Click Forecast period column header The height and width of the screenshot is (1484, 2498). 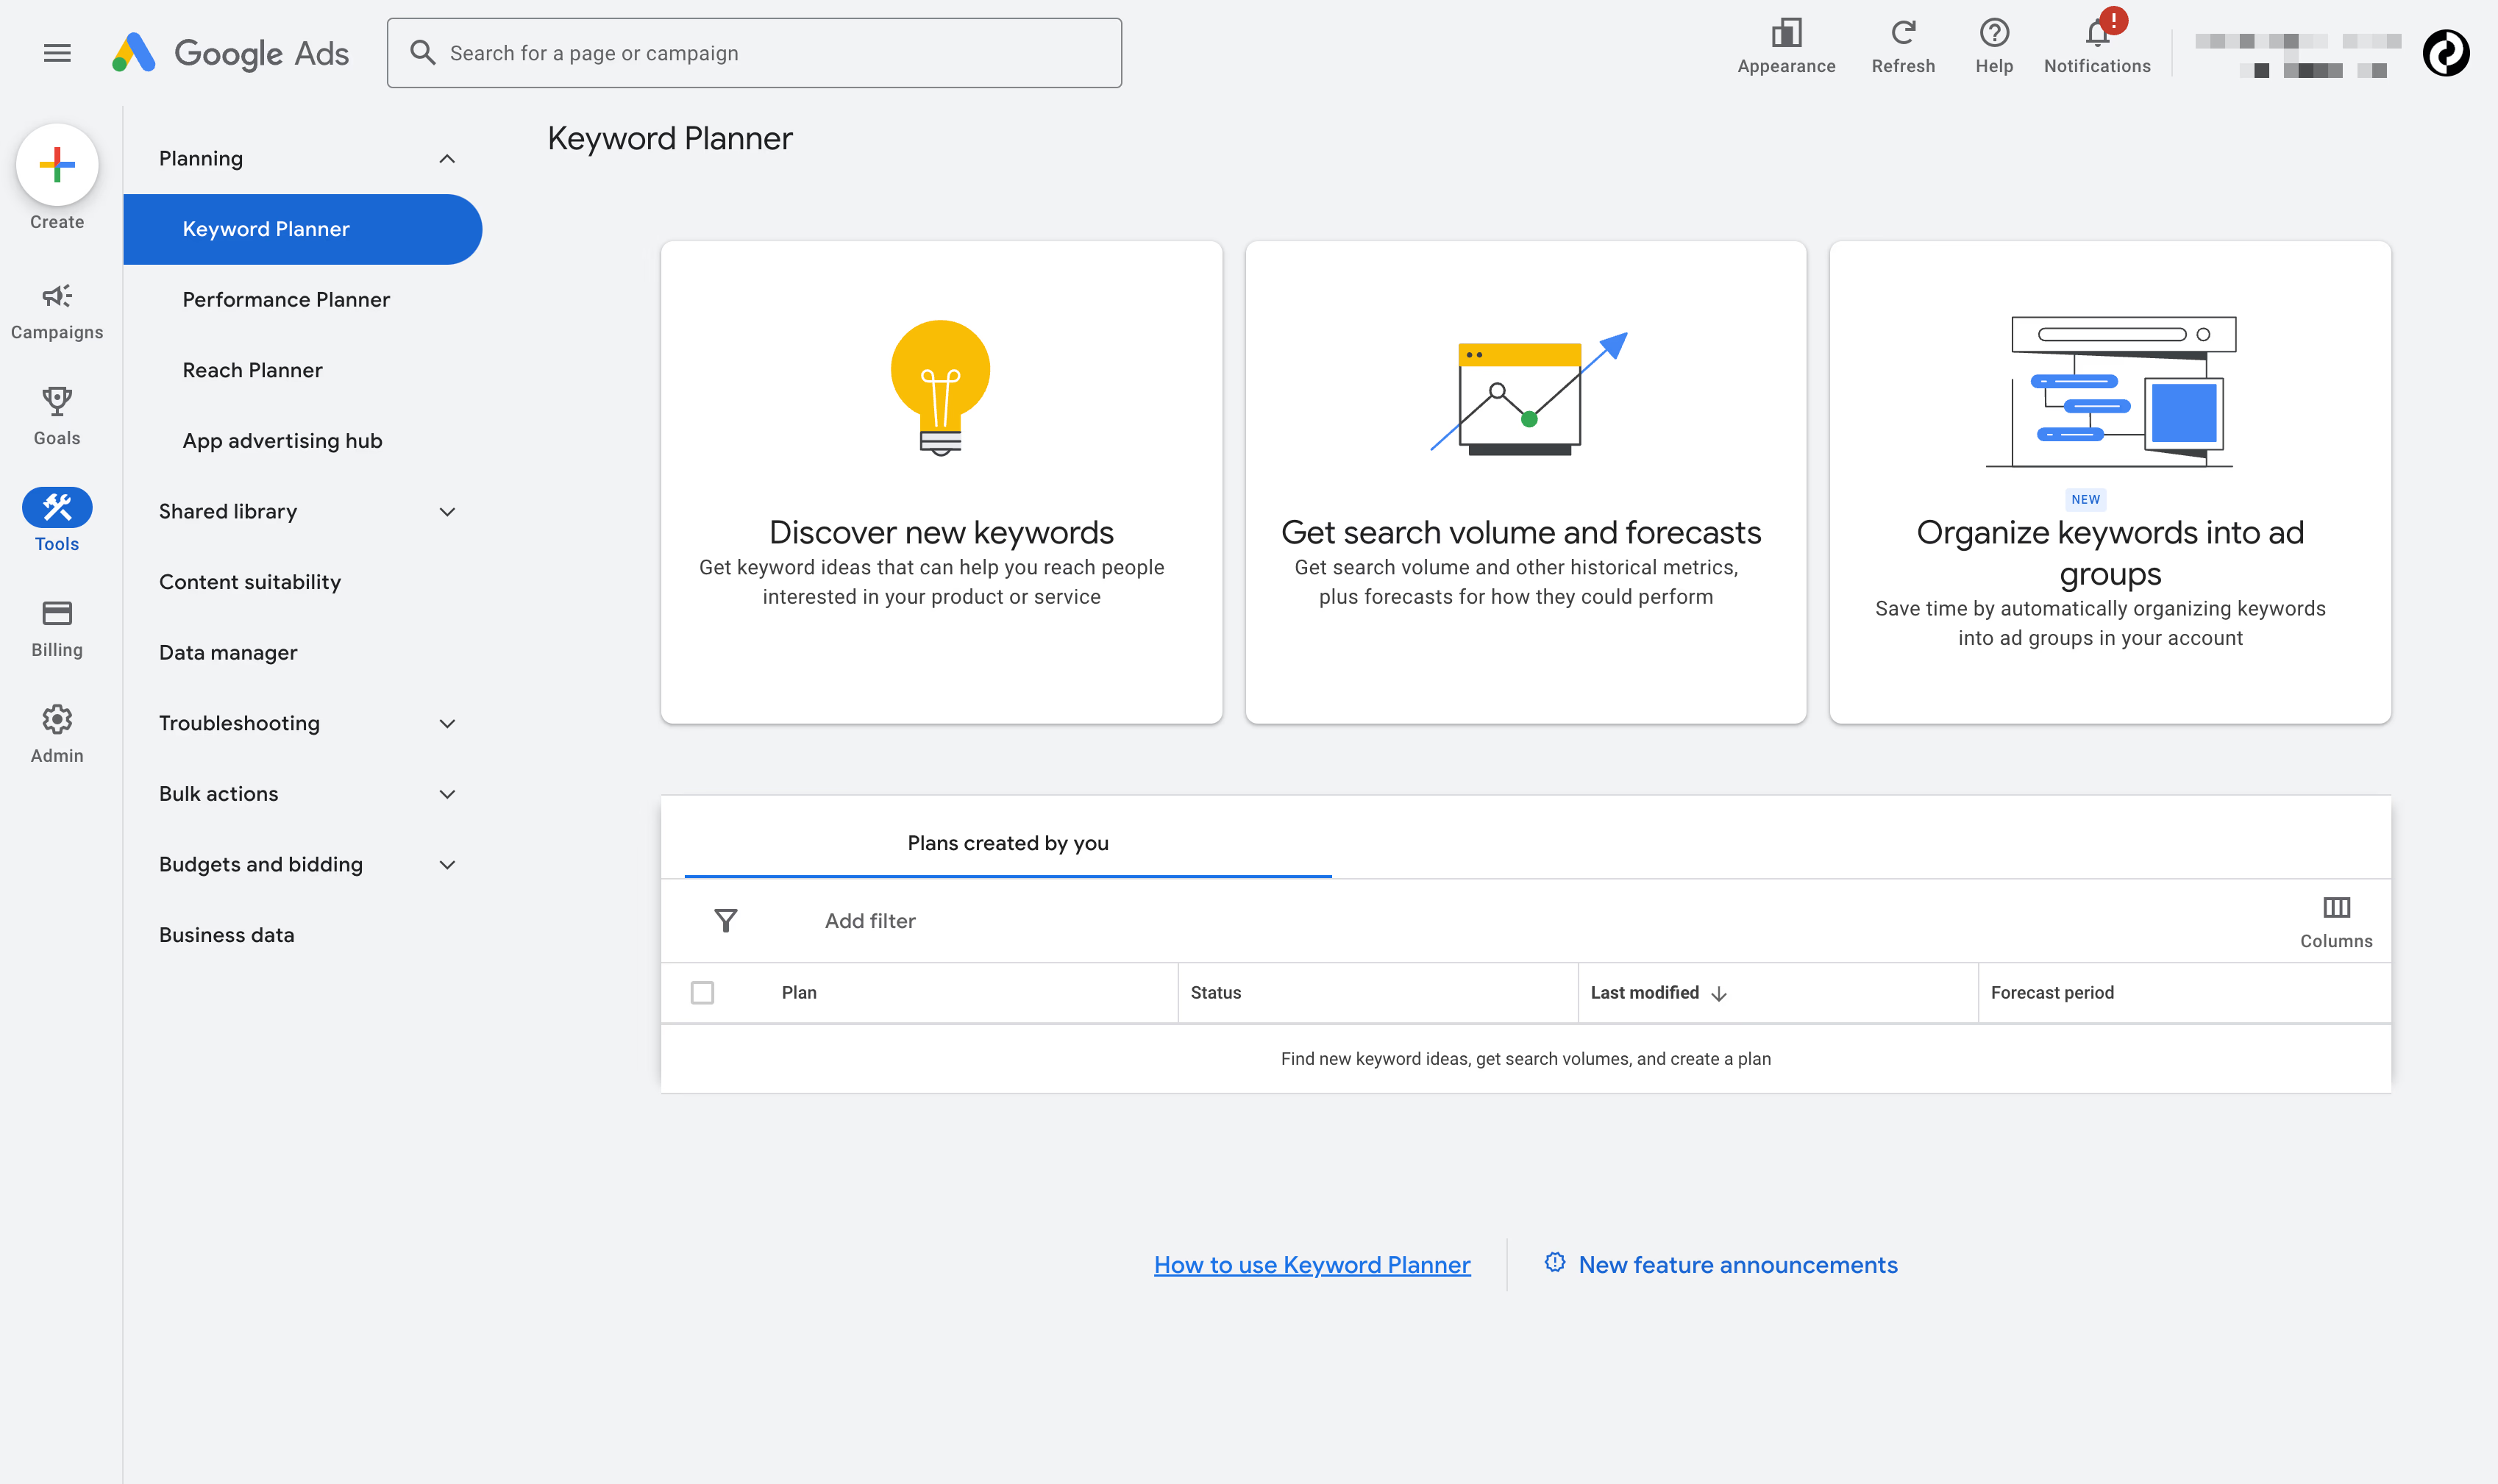coord(2052,993)
